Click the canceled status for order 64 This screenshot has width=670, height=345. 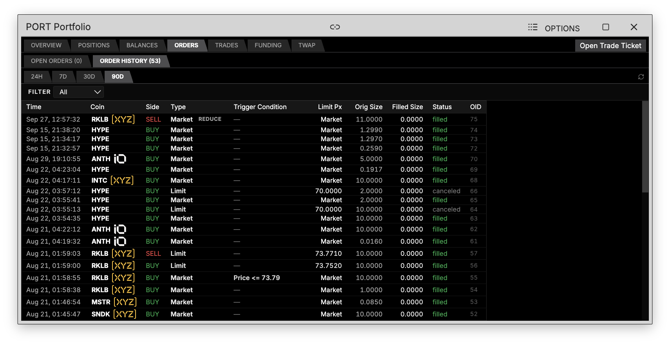[x=446, y=209]
